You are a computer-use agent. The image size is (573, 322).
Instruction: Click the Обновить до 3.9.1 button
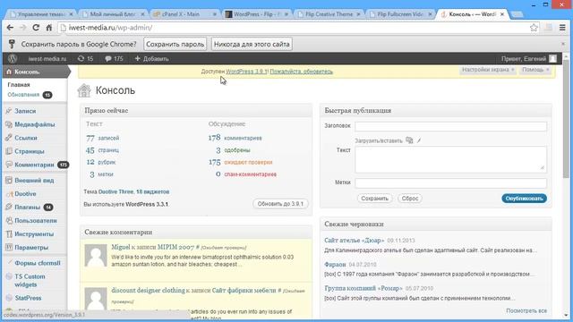[280, 204]
